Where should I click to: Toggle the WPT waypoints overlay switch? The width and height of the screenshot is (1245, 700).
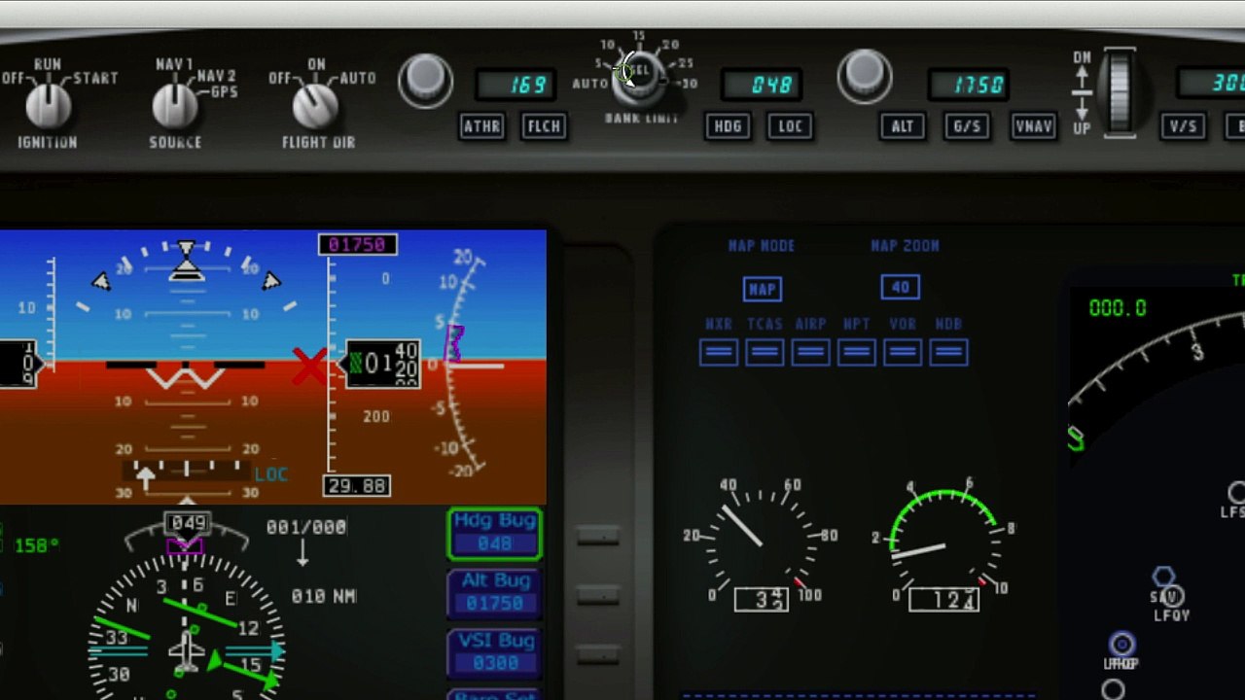[x=857, y=352]
